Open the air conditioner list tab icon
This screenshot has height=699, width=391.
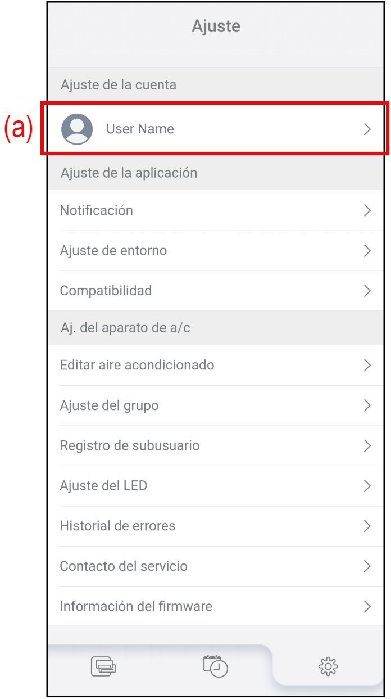103,666
